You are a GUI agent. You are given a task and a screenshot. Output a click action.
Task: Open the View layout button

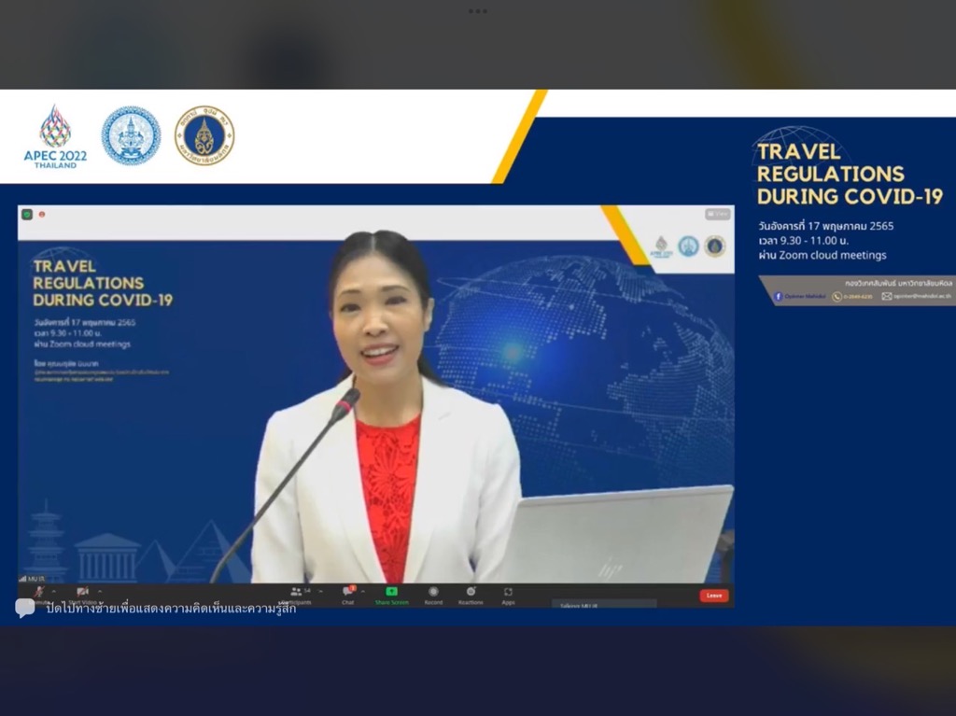[718, 214]
